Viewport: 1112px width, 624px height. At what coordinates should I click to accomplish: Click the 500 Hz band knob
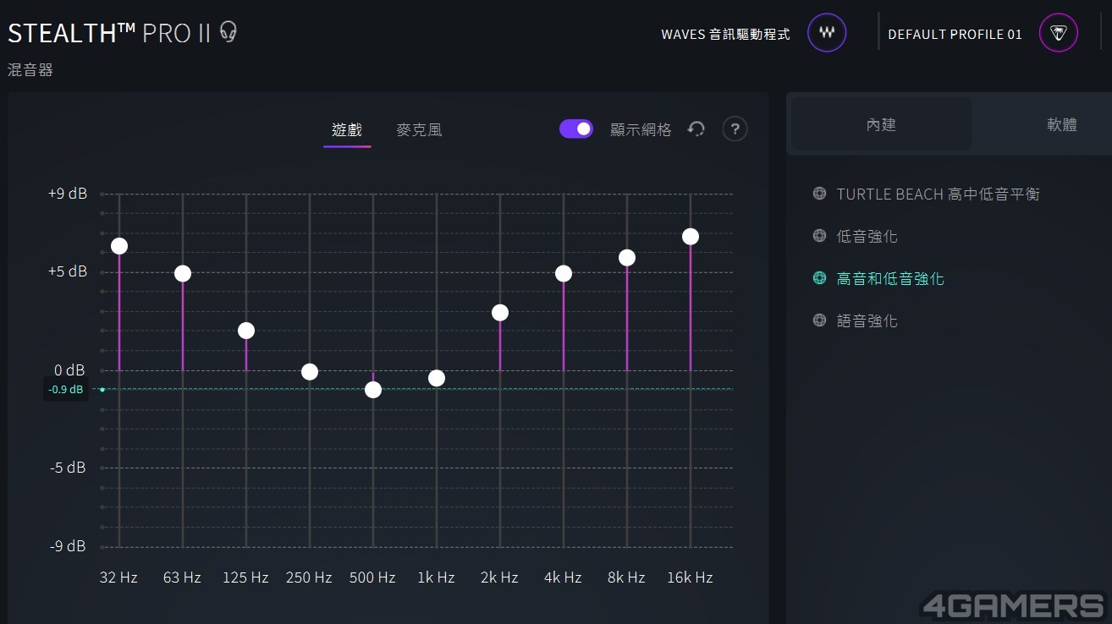373,390
